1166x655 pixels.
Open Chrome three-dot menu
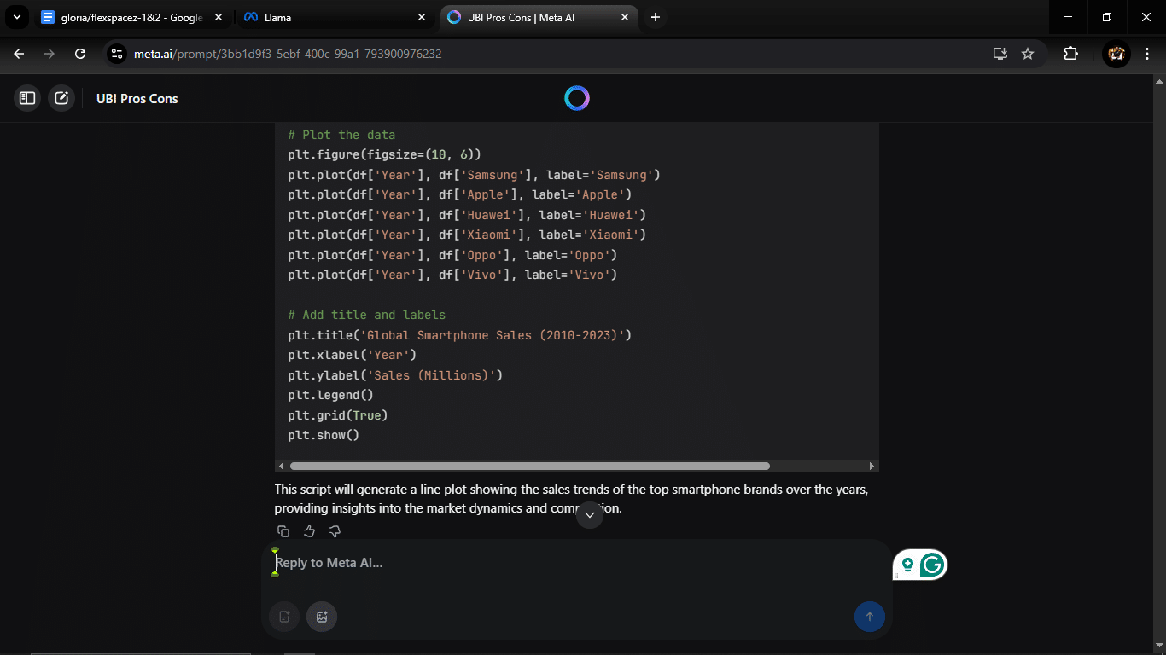[x=1147, y=54]
